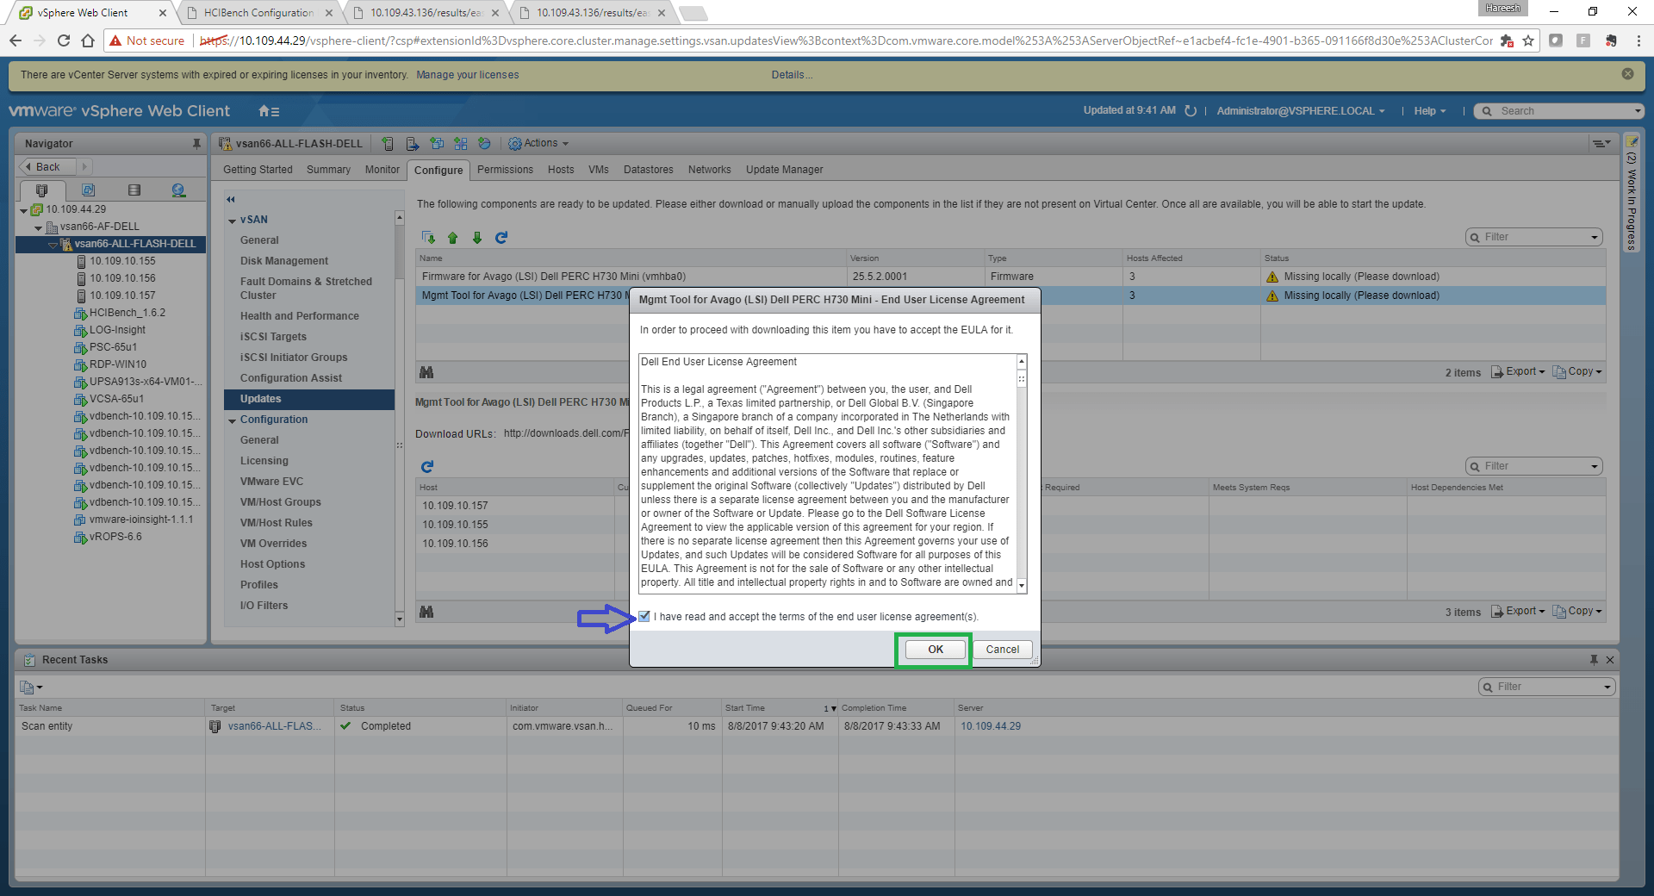Open the Export dropdown for updates list

click(1519, 372)
